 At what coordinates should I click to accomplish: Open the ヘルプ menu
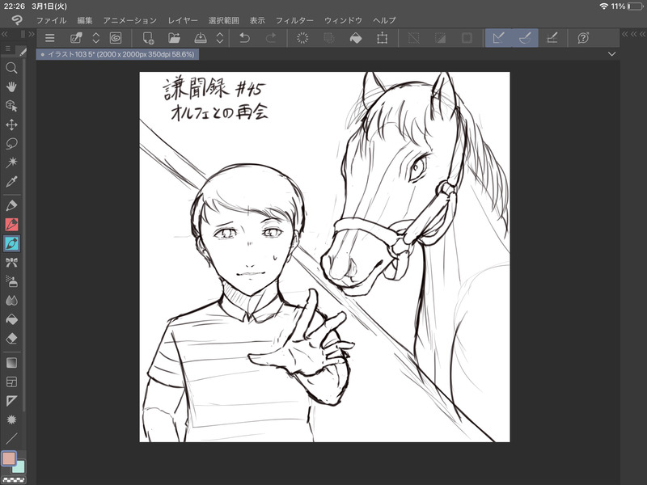click(384, 20)
